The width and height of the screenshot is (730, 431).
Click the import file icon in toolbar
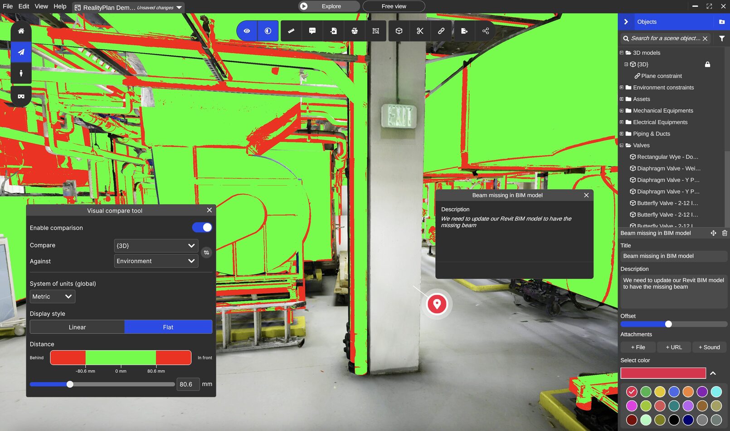click(x=333, y=31)
